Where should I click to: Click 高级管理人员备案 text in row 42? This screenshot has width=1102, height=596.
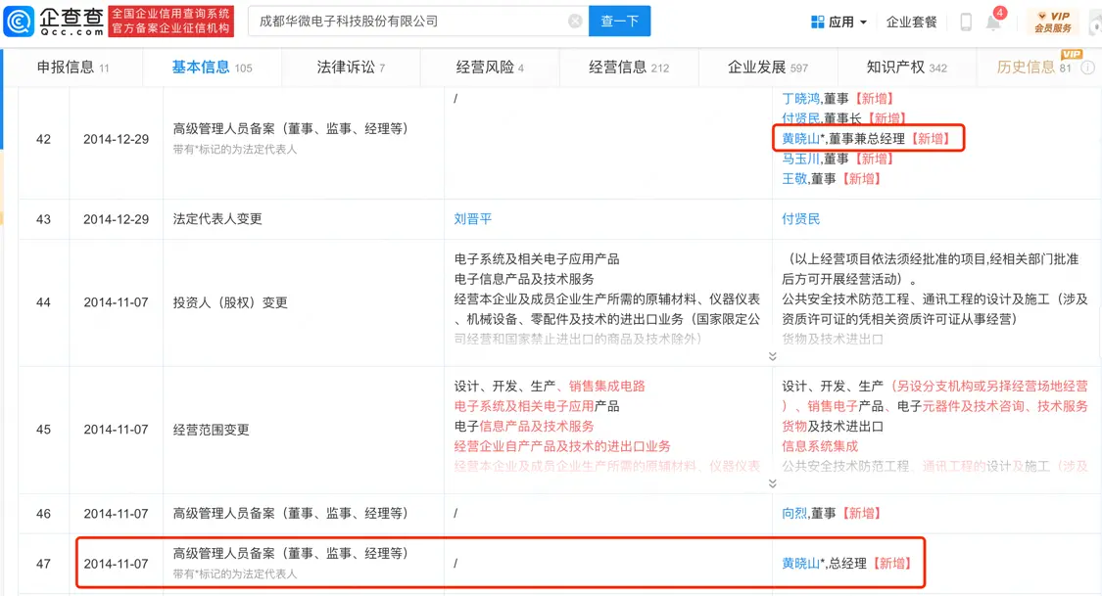(x=290, y=128)
